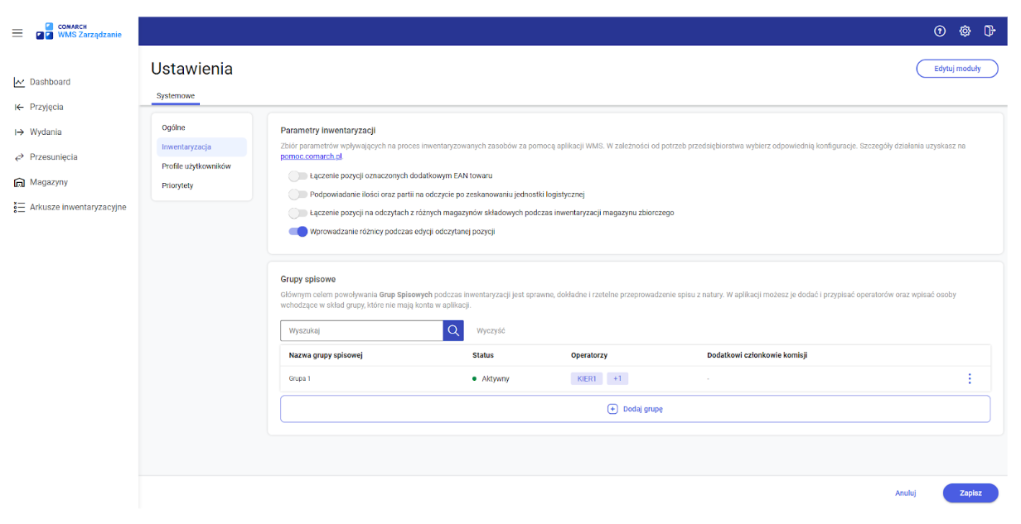Screen dimensions: 1021x524
Task: Click the search magnifier button
Action: 453,330
